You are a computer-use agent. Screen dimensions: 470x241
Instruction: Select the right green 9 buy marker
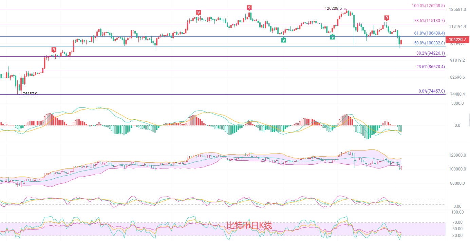coord(333,37)
